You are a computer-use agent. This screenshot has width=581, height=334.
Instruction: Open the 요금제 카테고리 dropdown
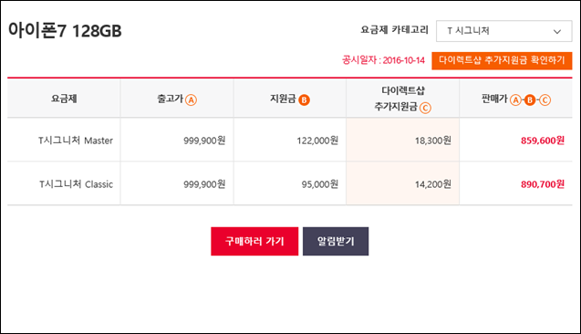[x=503, y=31]
